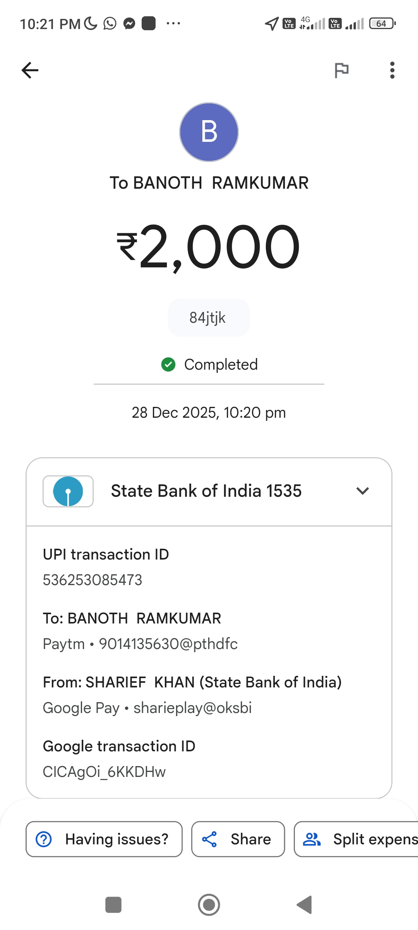Tap the back arrow icon
418x930 pixels.
pos(30,70)
